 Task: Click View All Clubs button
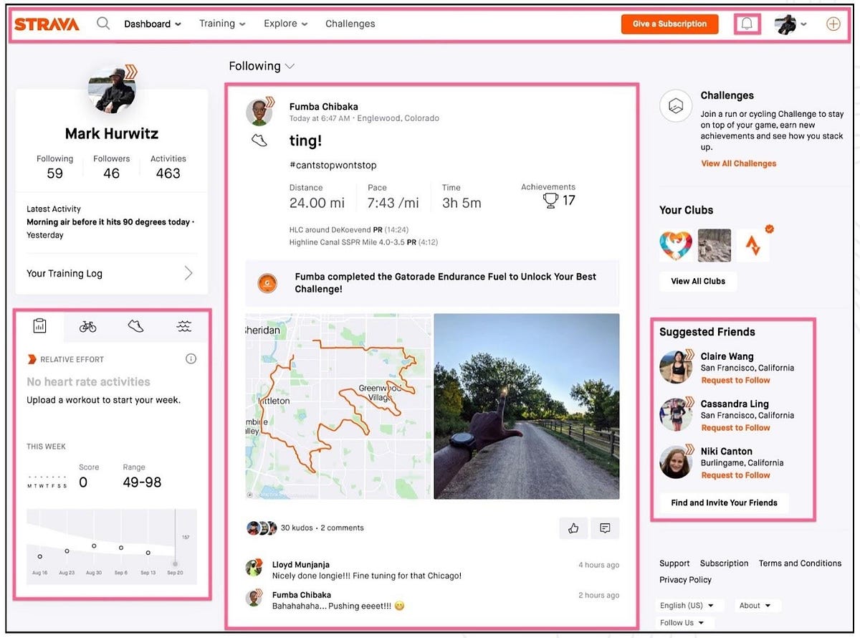(x=698, y=281)
